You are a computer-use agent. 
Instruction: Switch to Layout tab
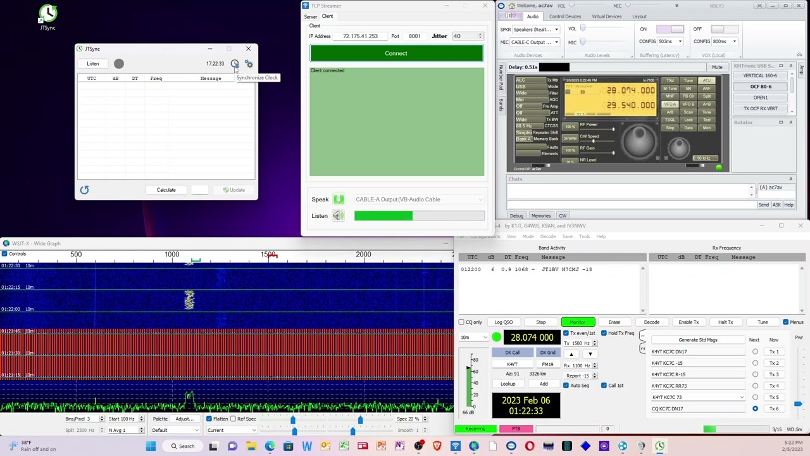[639, 16]
